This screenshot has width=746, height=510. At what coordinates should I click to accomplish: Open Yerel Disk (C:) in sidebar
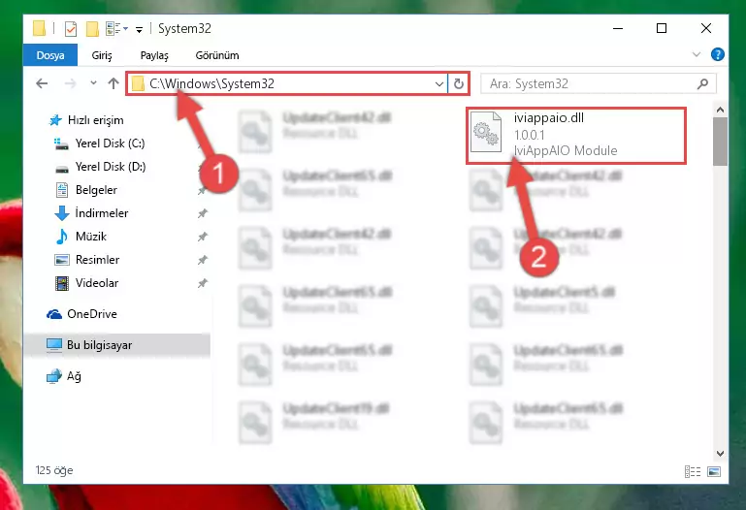click(x=100, y=143)
